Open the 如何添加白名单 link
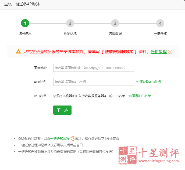The width and height of the screenshot is (185, 170). [140, 96]
